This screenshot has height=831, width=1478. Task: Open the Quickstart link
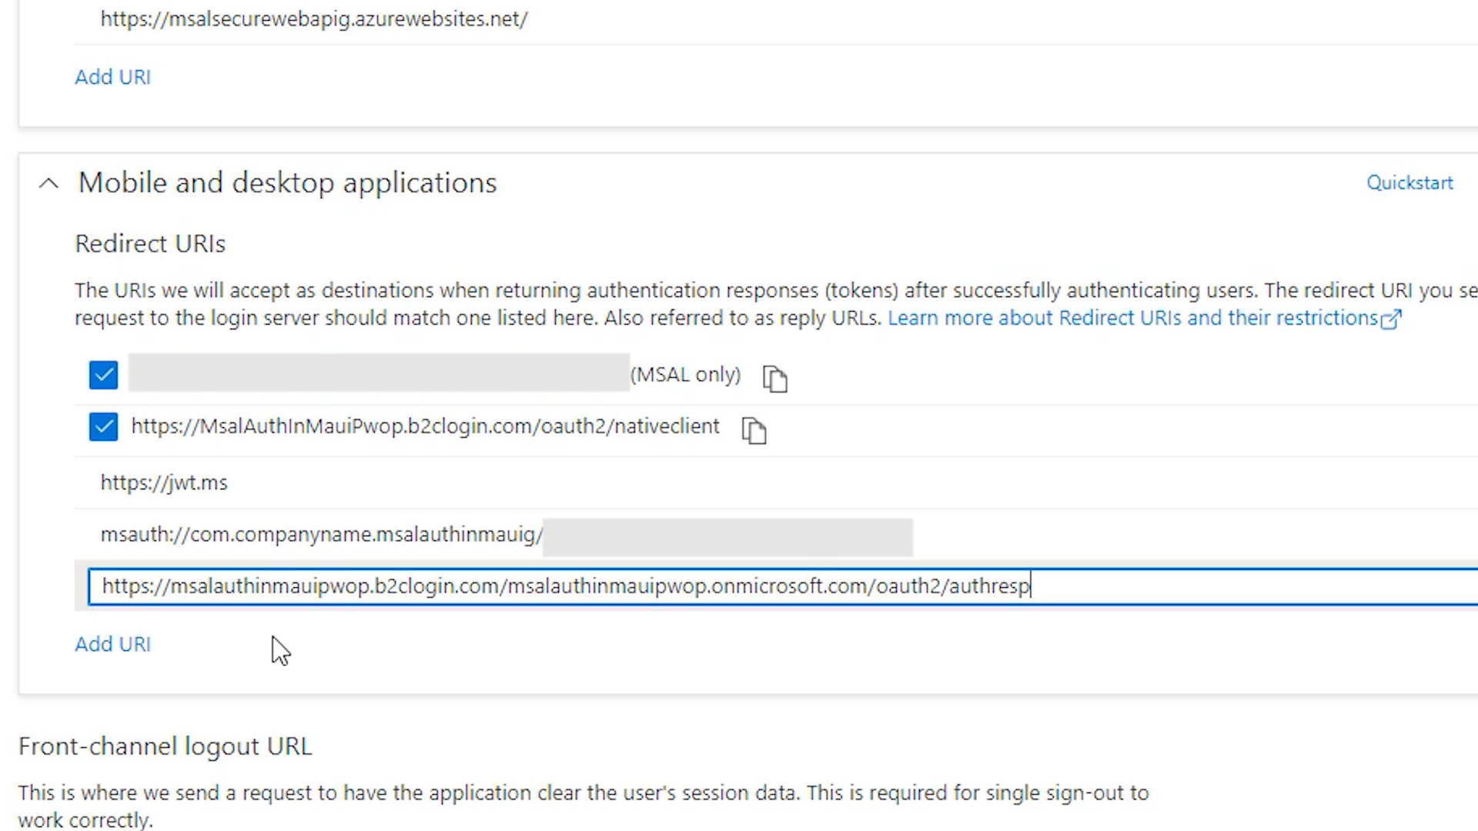click(1409, 183)
